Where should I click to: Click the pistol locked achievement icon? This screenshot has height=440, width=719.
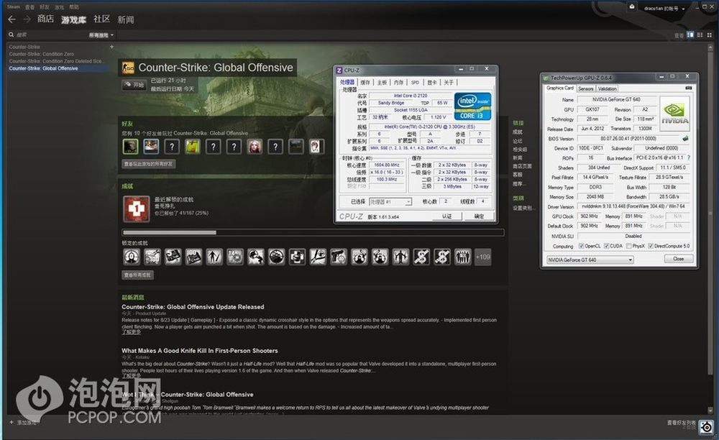339,257
